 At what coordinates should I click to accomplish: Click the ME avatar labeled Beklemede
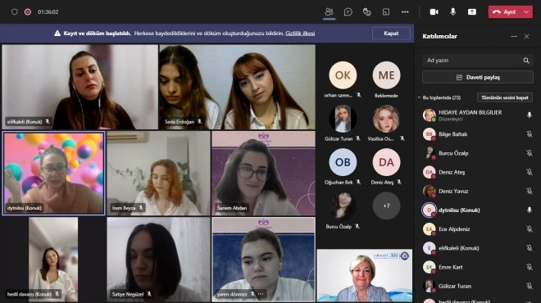[x=386, y=75]
